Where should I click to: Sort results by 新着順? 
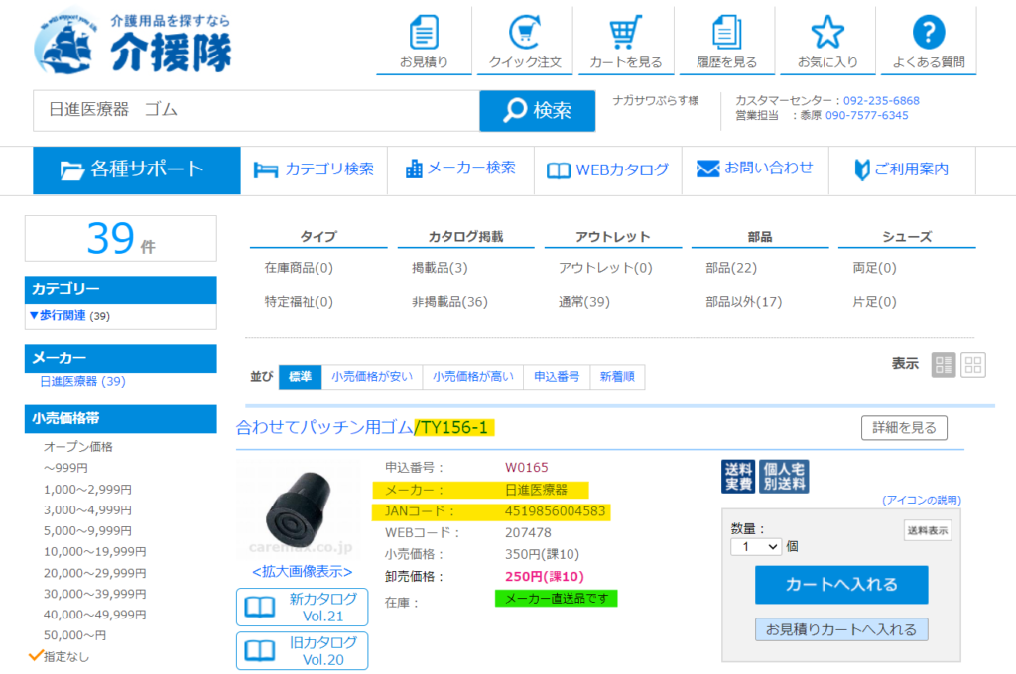[617, 377]
